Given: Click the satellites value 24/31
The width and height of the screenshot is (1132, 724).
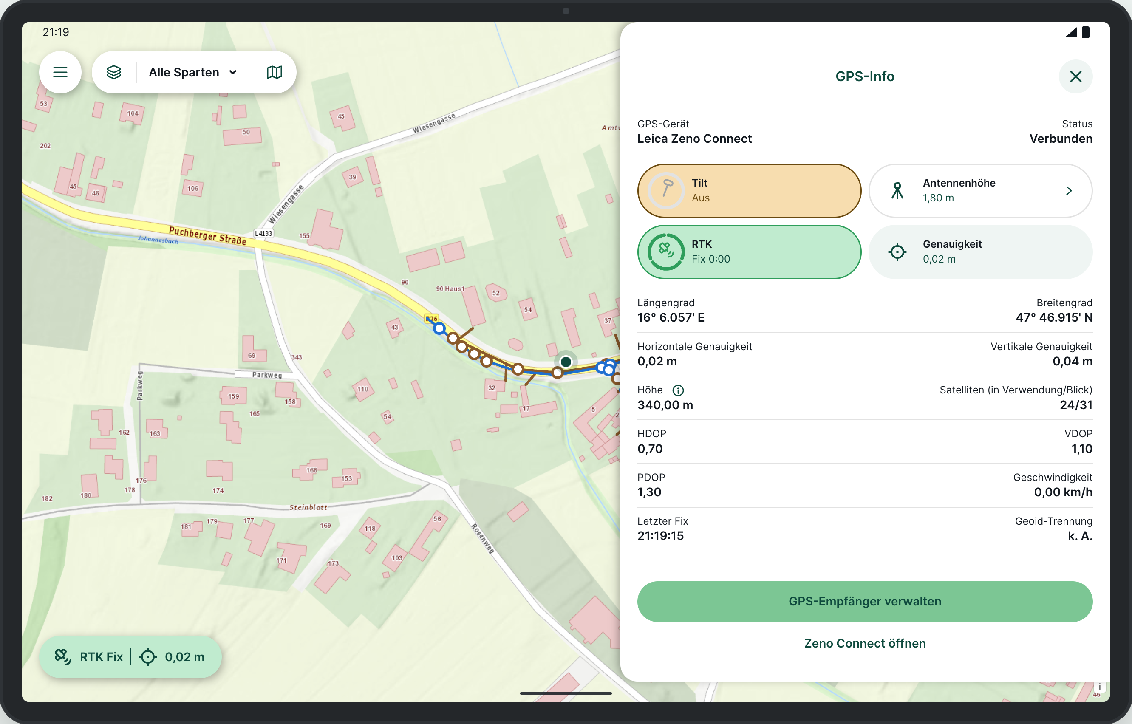Looking at the screenshot, I should coord(1075,405).
